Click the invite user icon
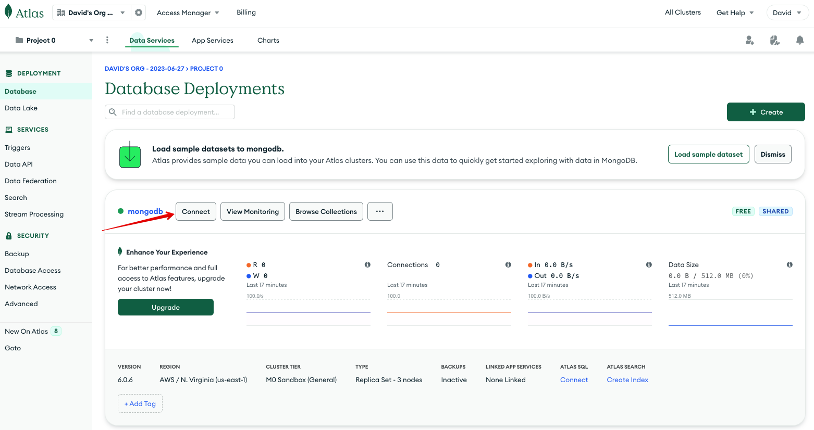This screenshot has width=814, height=430. pos(749,40)
